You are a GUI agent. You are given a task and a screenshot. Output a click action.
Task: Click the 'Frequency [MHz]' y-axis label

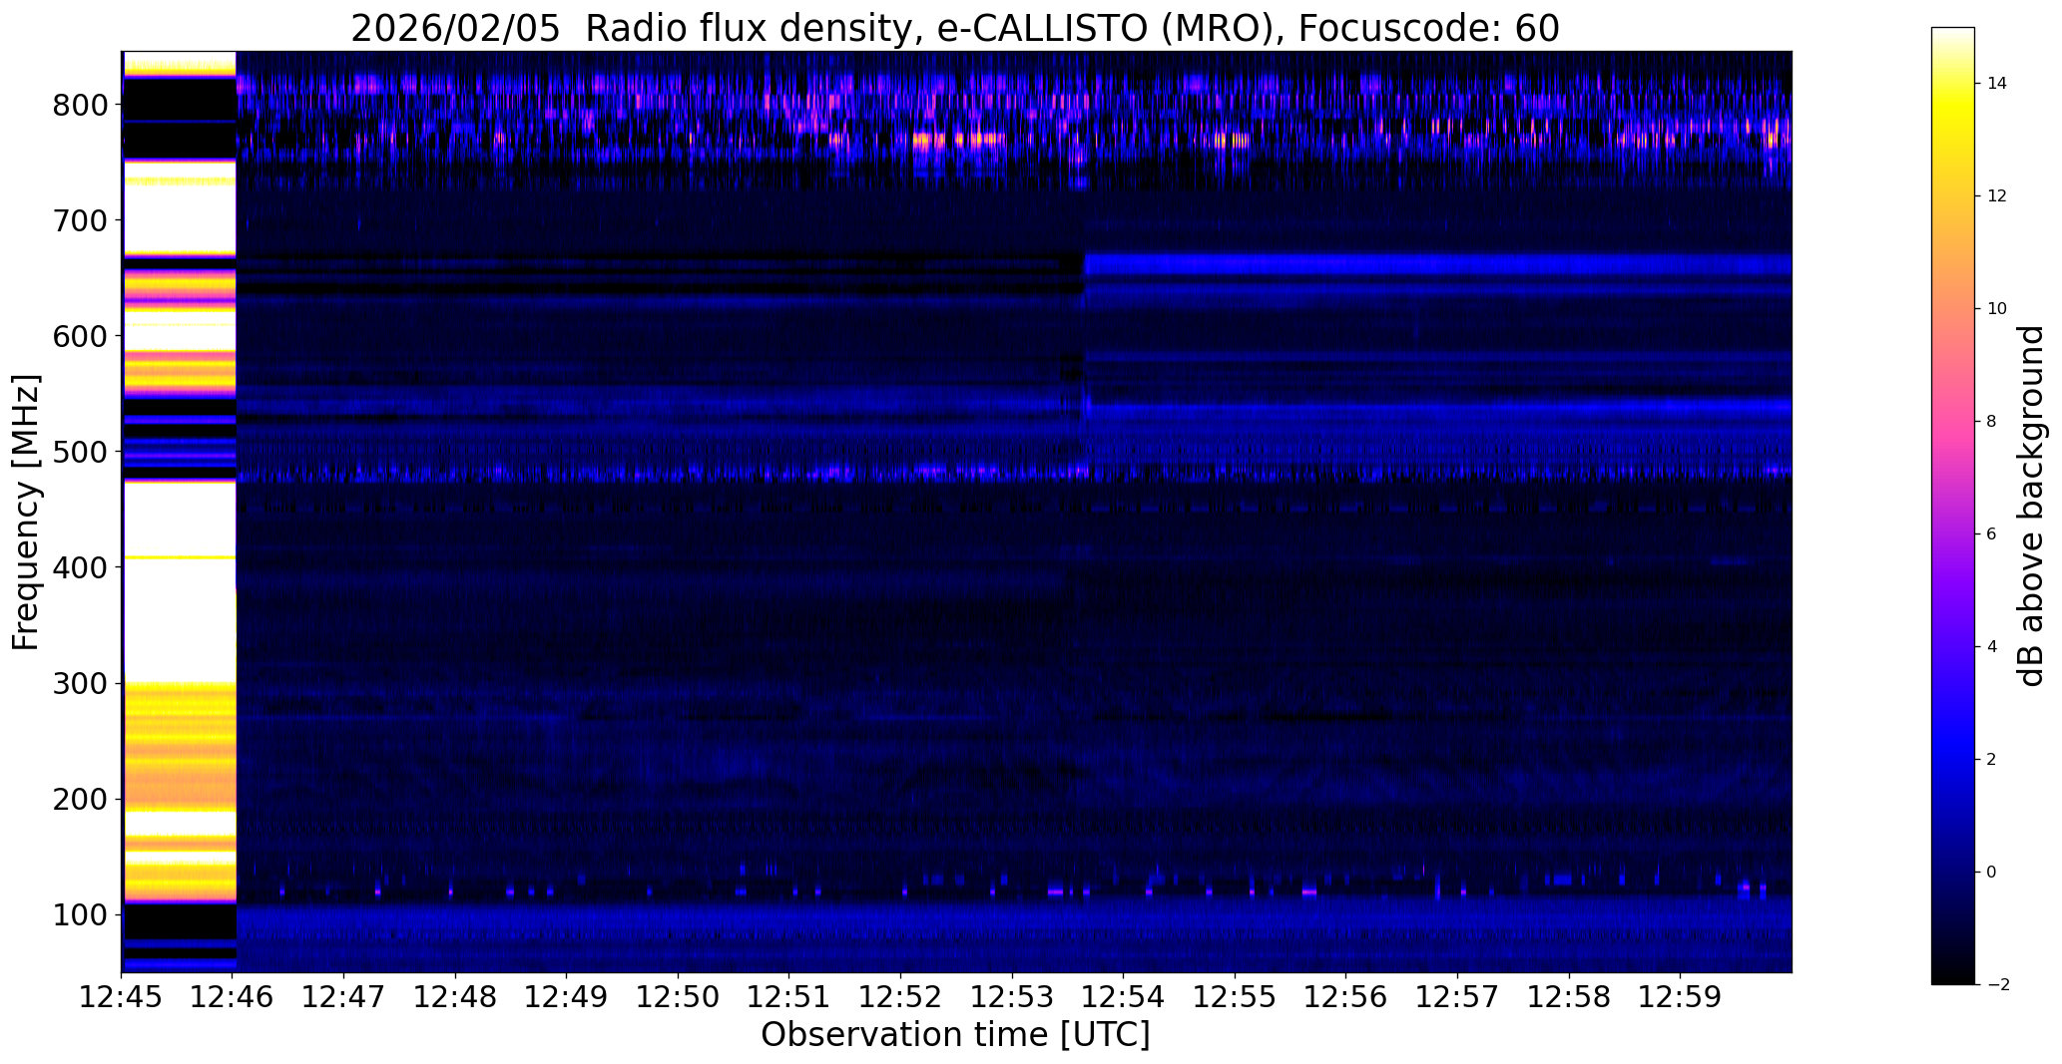(x=26, y=512)
